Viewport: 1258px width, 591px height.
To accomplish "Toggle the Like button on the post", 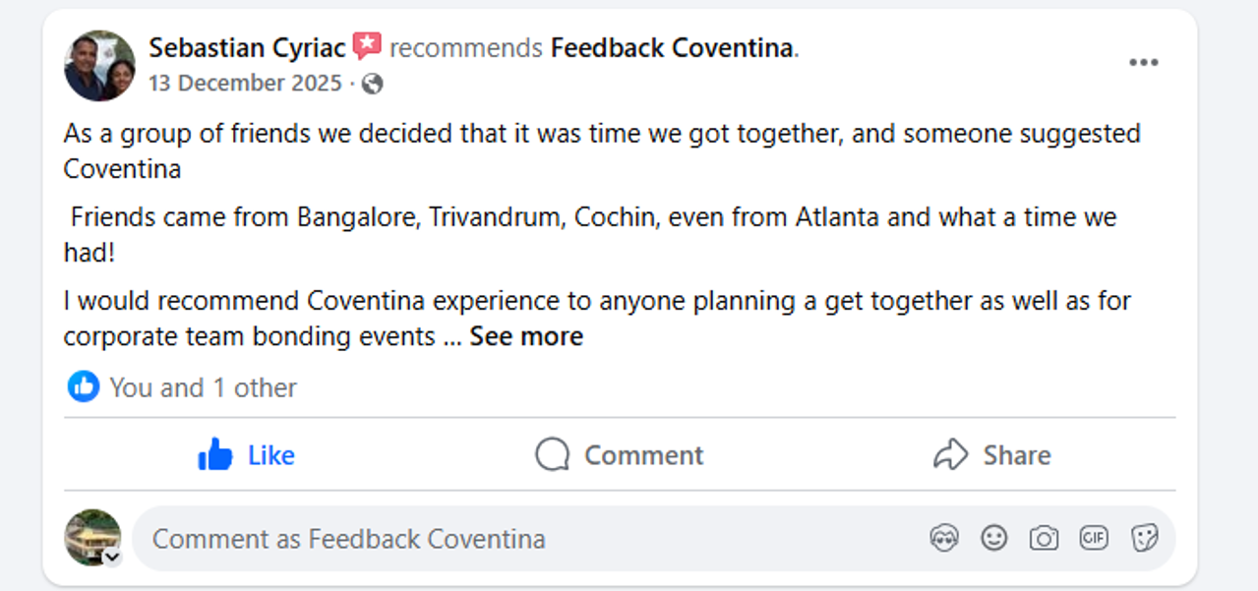I will point(246,455).
